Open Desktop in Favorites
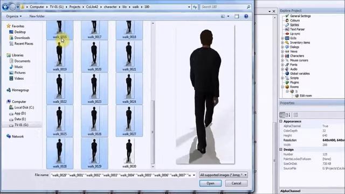 click(20, 32)
